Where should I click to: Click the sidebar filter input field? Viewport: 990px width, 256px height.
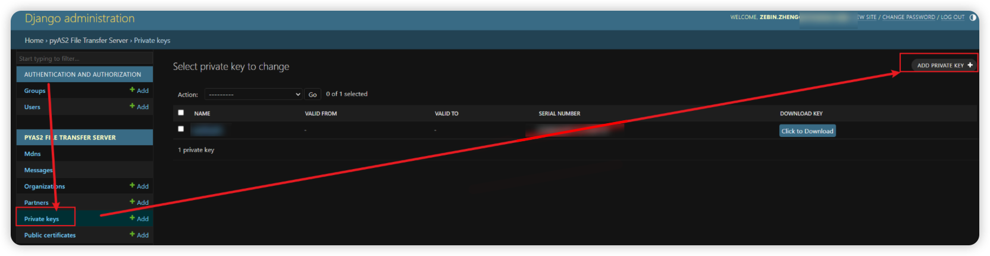pyautogui.click(x=84, y=58)
